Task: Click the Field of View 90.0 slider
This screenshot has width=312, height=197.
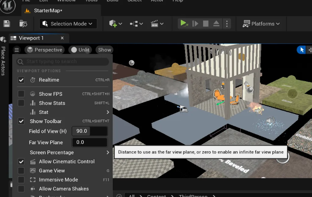Action: (90, 131)
